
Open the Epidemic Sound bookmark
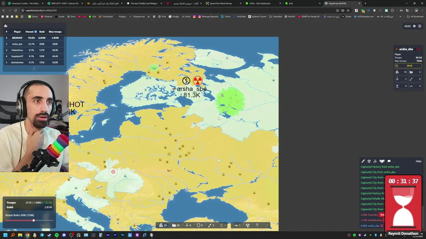tap(257, 17)
